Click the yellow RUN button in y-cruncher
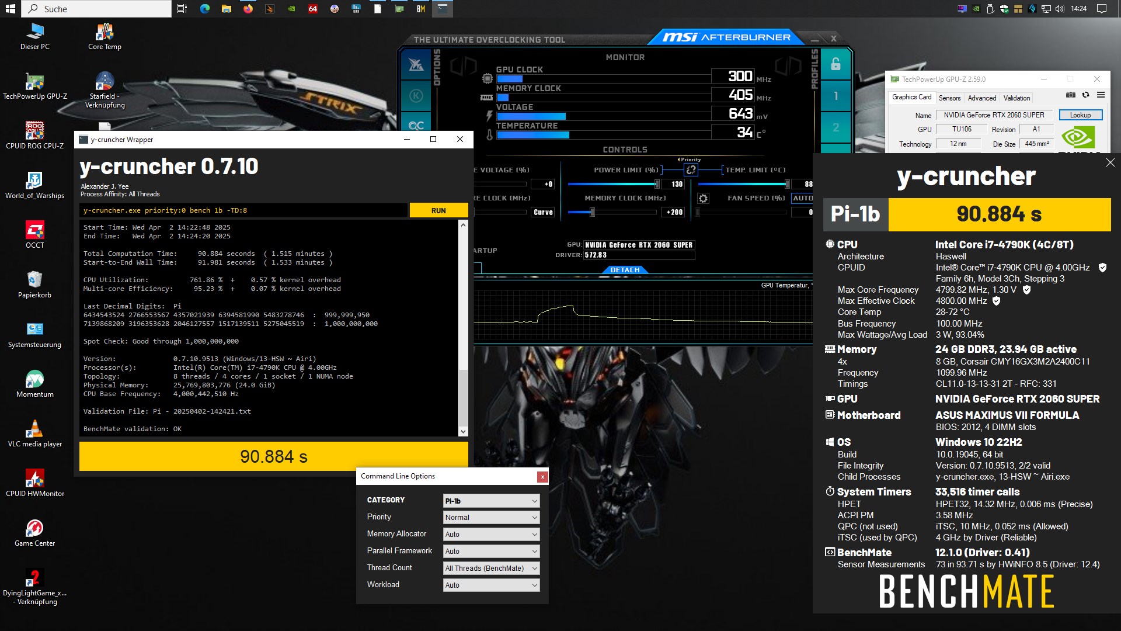 point(438,210)
